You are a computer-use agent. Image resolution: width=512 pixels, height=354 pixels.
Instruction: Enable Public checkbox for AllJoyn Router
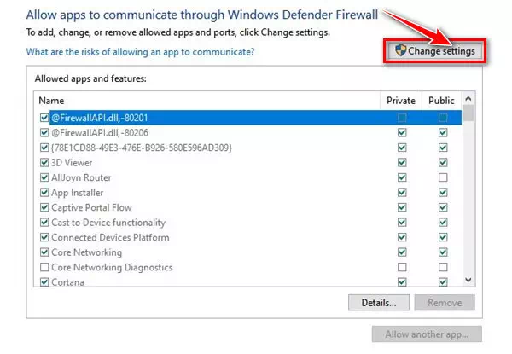pos(443,177)
